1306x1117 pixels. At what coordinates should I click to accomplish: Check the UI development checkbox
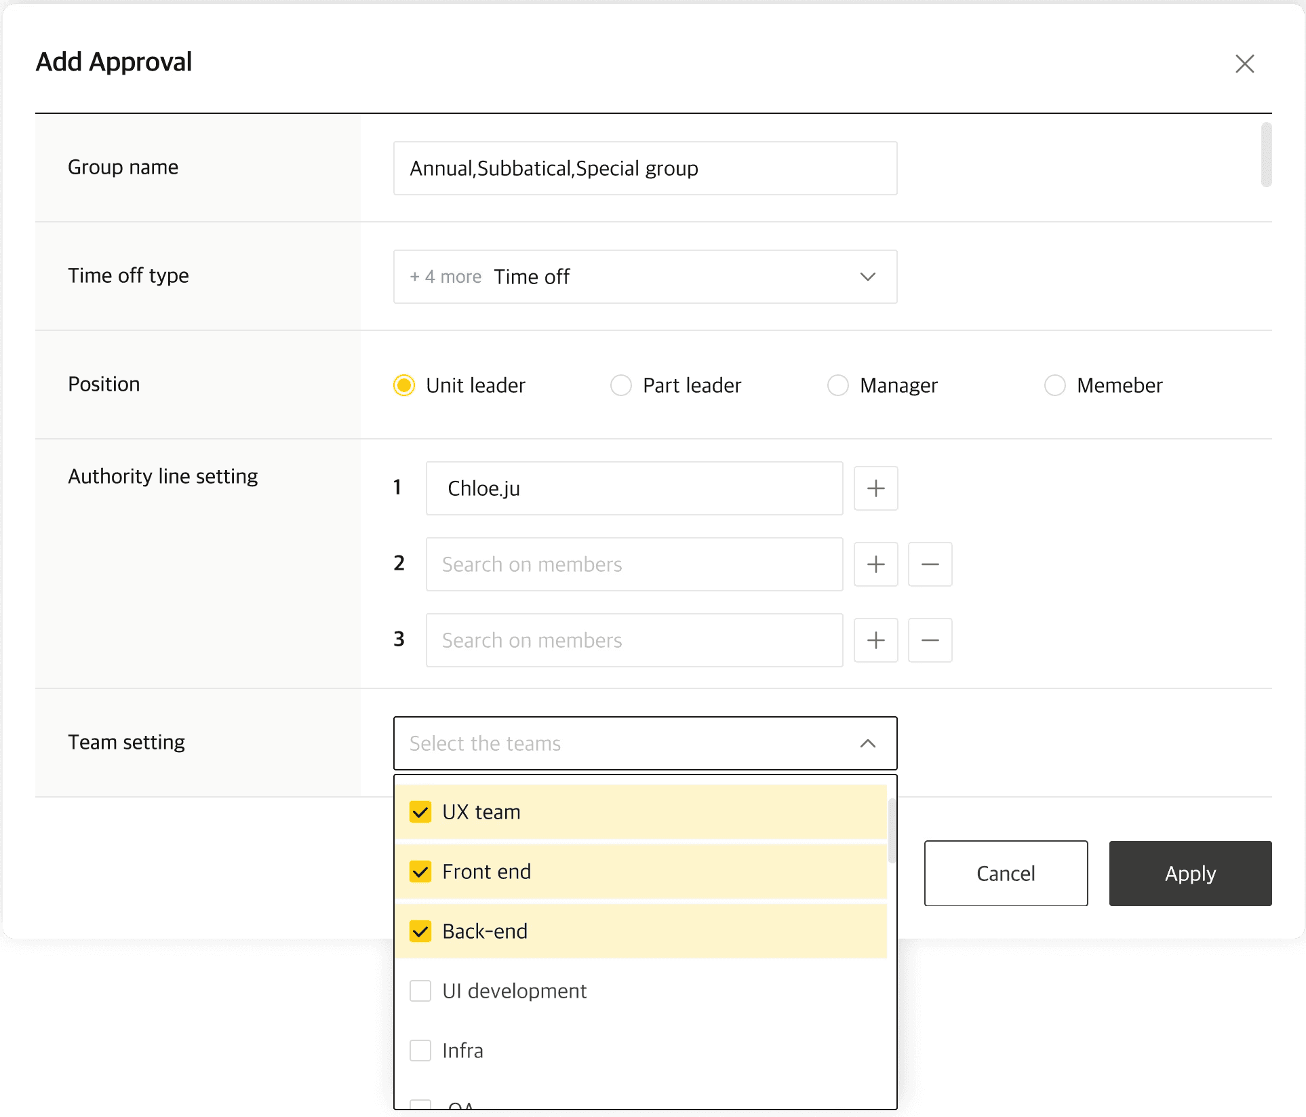[420, 991]
